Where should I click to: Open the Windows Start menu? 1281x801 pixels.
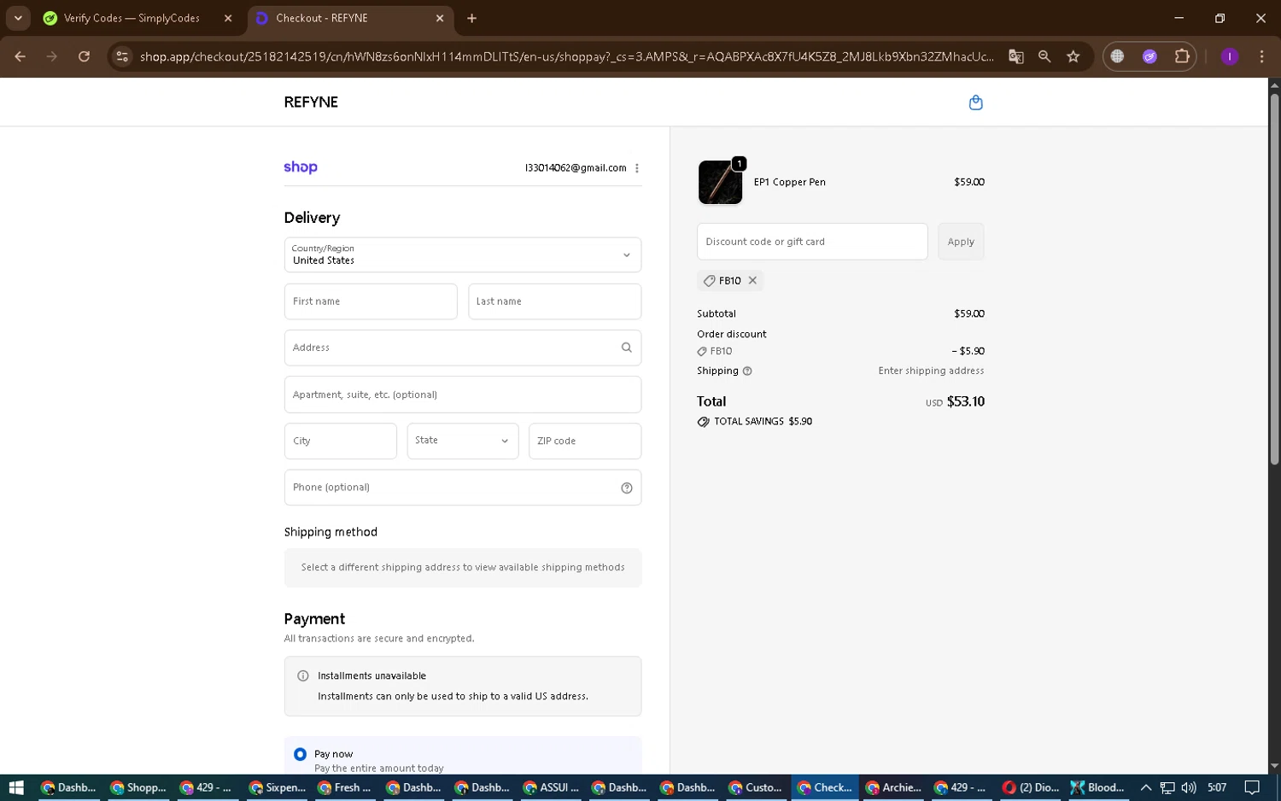16,787
